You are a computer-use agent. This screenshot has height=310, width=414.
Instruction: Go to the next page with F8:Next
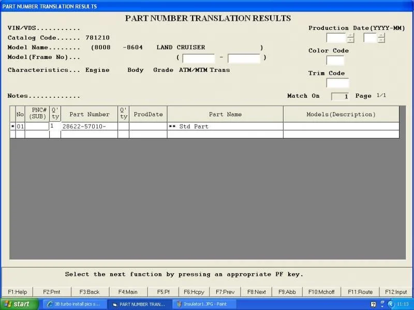point(256,292)
